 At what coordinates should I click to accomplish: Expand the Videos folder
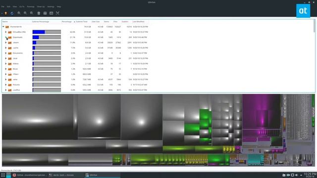[6, 63]
